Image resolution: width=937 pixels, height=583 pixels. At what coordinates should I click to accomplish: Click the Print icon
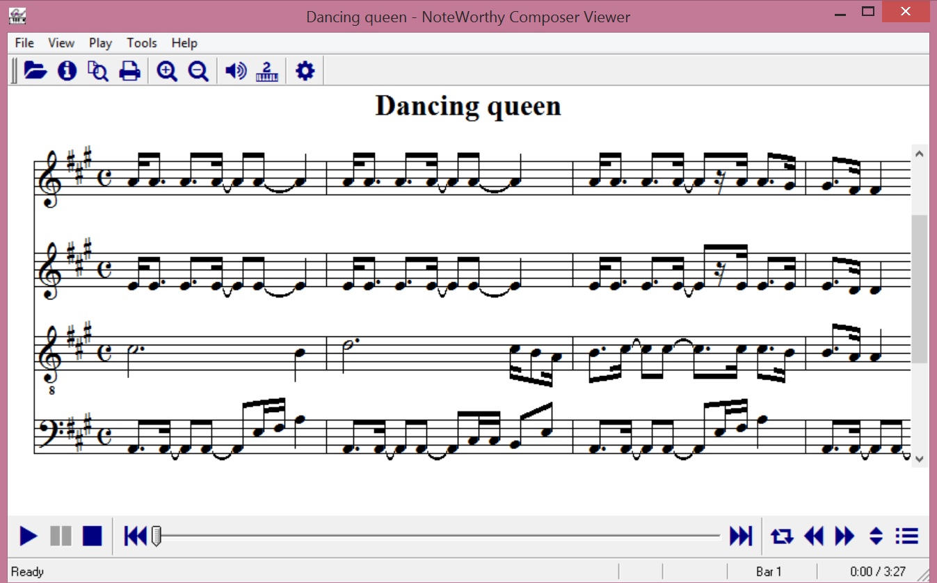tap(130, 71)
